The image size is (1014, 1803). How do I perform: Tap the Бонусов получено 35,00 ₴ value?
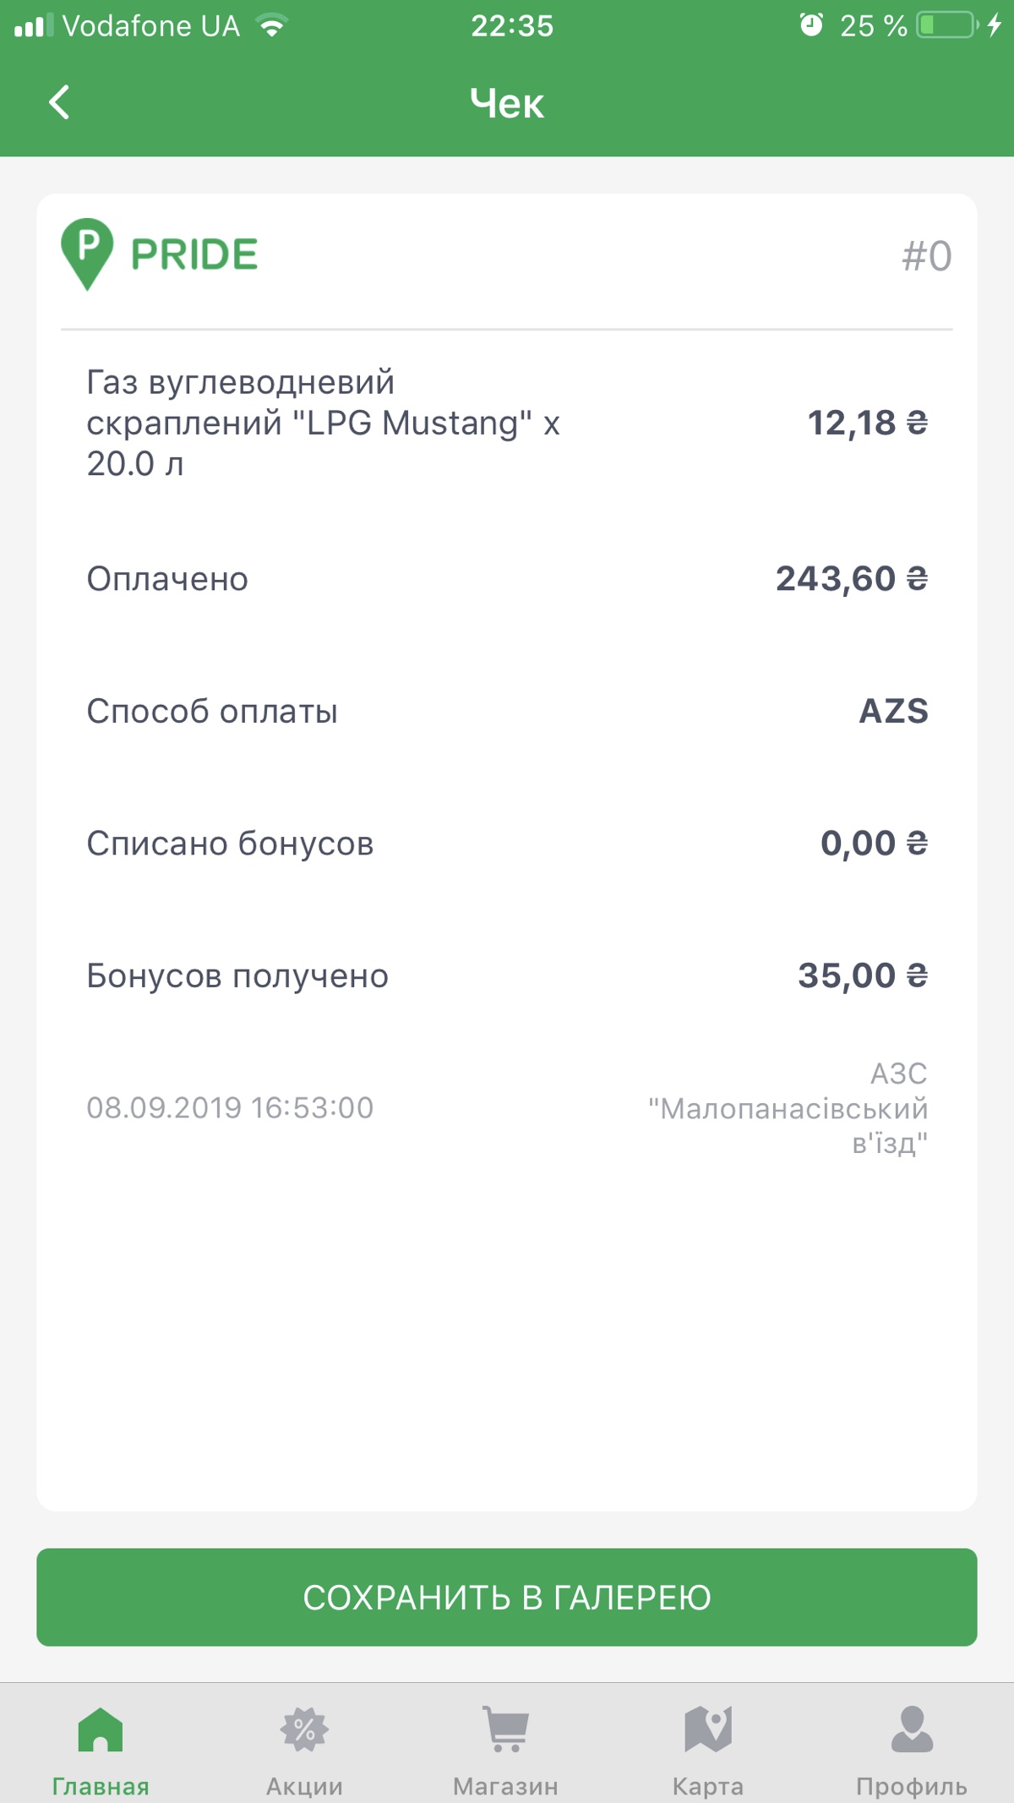[x=863, y=975]
